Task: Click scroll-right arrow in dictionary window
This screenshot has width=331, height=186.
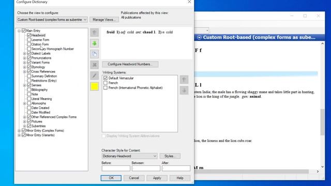Action: coord(318,172)
